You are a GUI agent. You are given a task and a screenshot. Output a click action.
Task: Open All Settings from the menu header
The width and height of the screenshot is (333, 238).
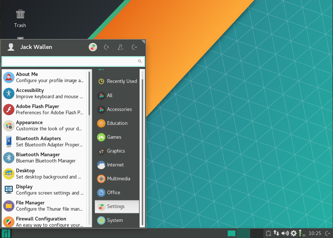(93, 47)
